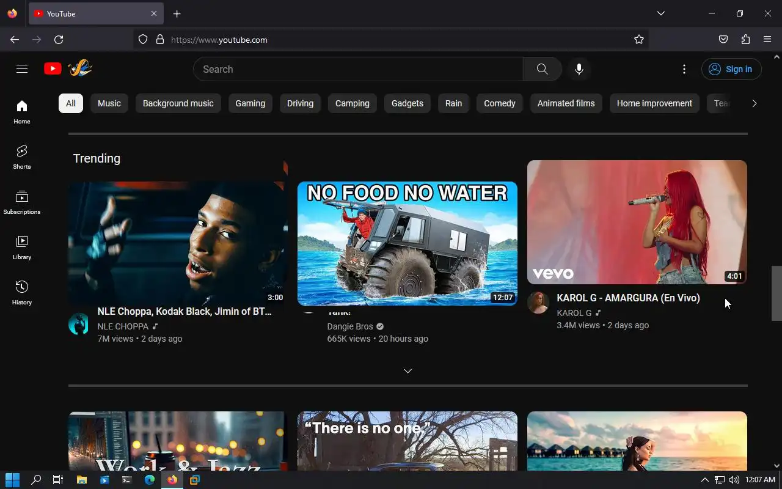Image resolution: width=782 pixels, height=489 pixels.
Task: Open volume control in system tray
Action: (734, 480)
